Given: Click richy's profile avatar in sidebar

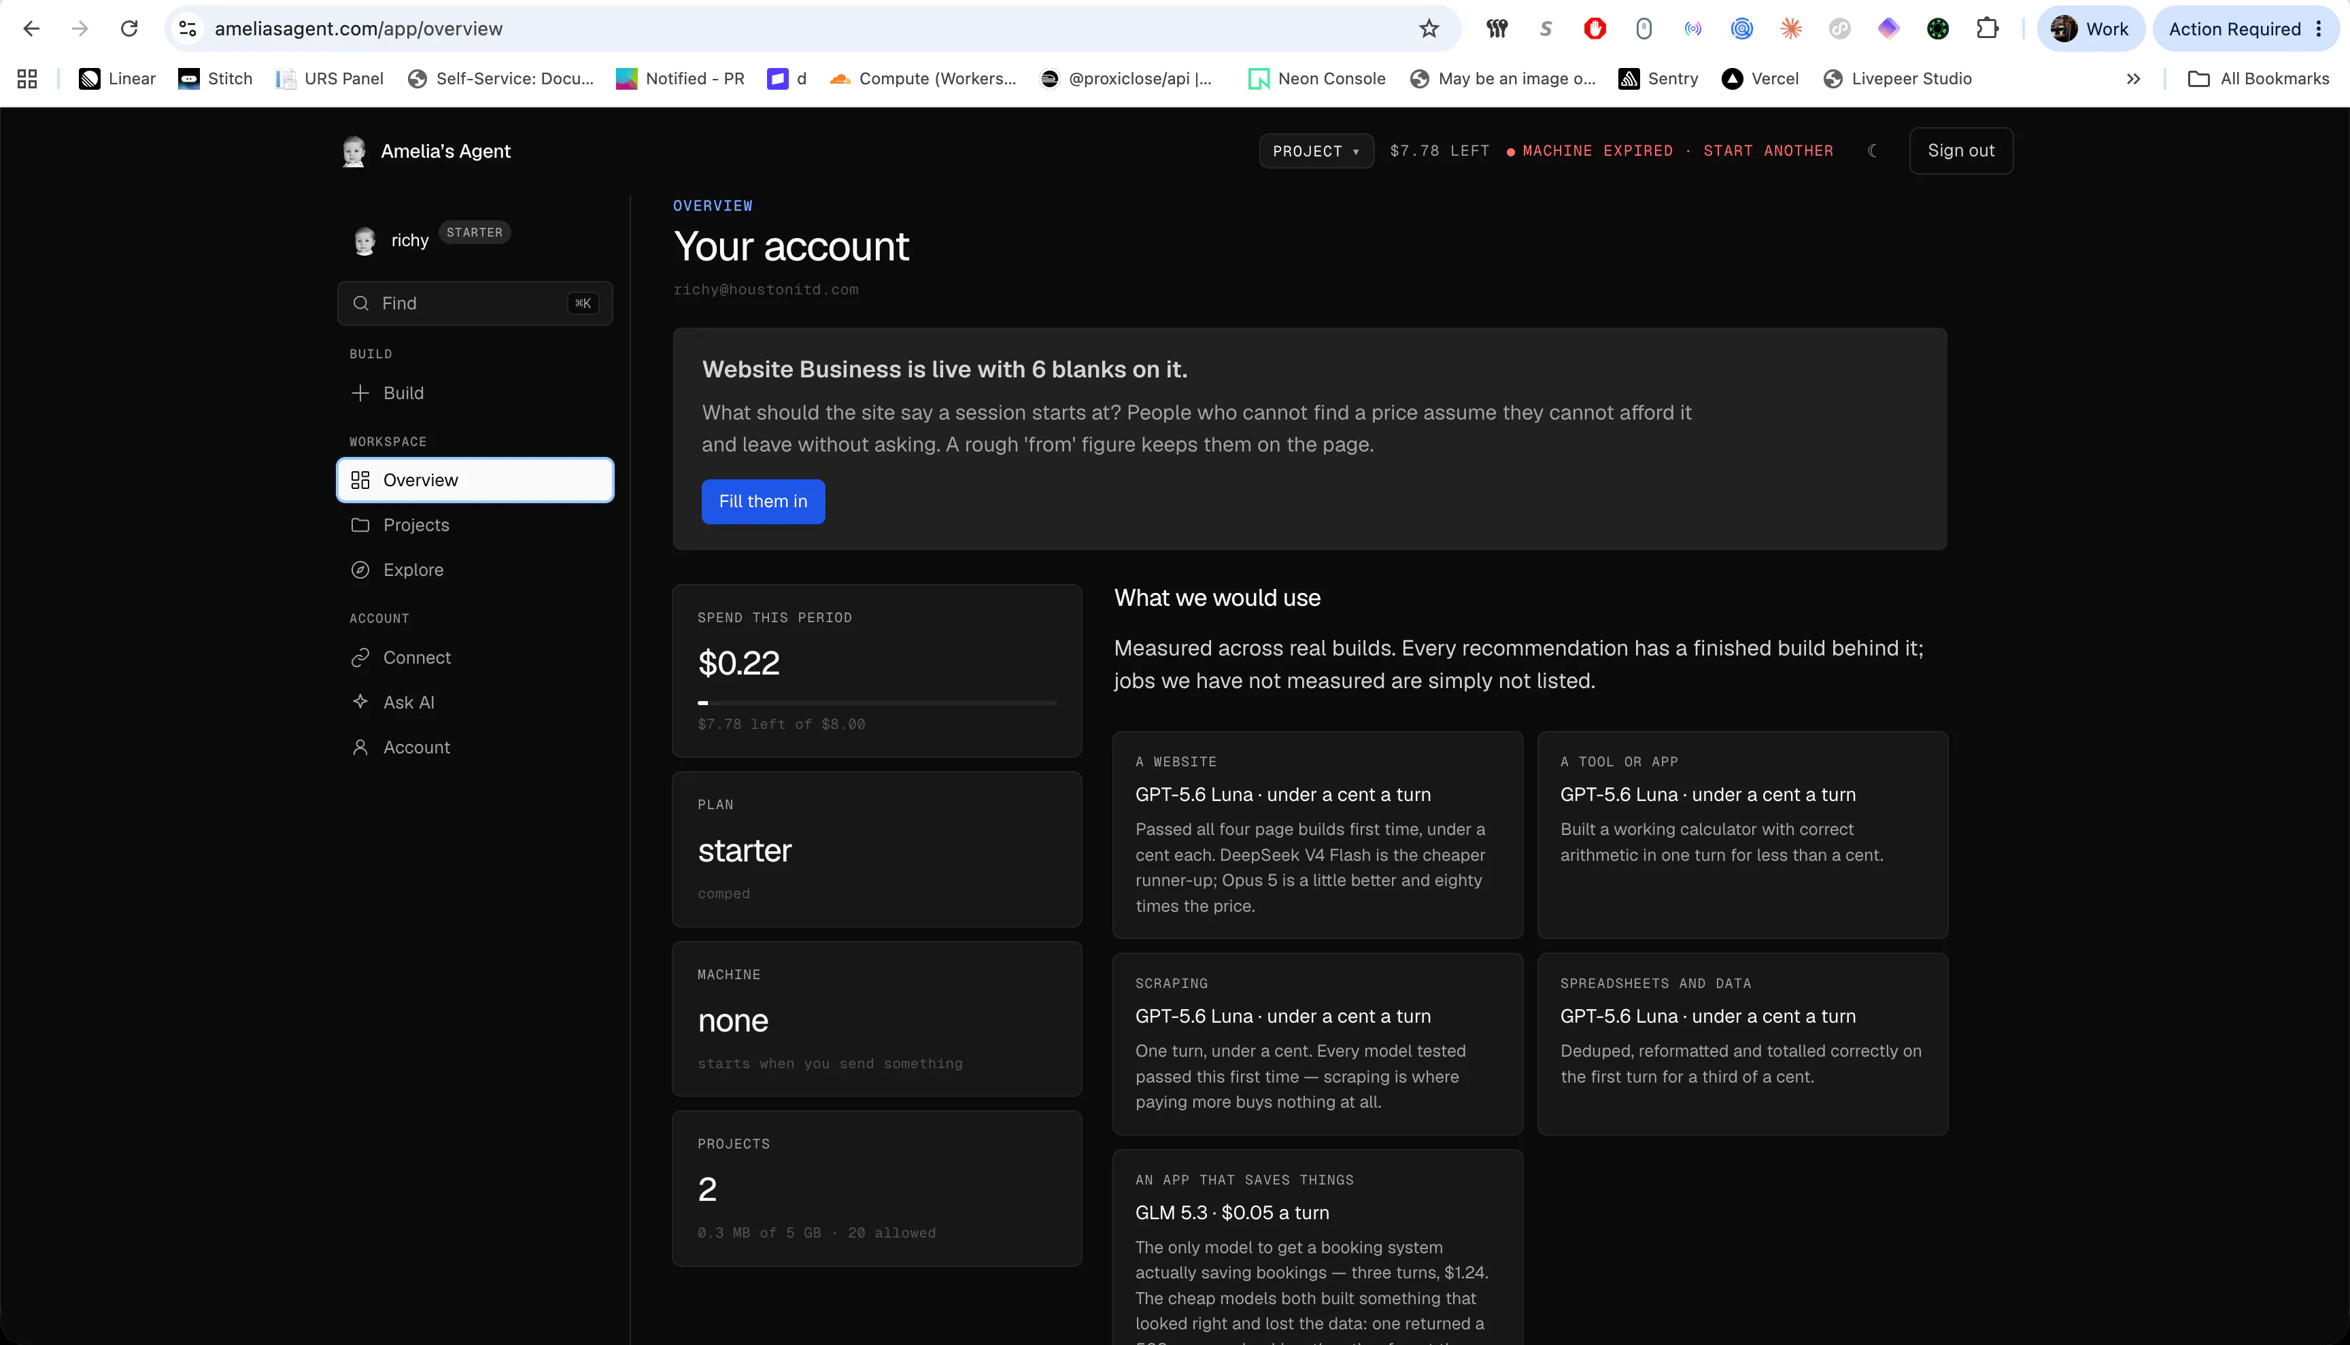Looking at the screenshot, I should coord(365,241).
